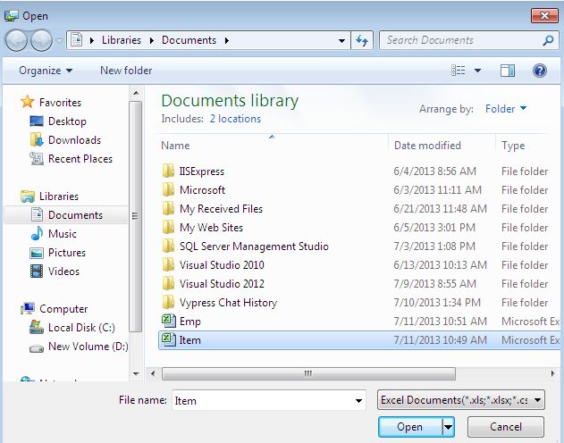The image size is (564, 443).
Task: Open the split arrow beside Open button
Action: tap(448, 427)
